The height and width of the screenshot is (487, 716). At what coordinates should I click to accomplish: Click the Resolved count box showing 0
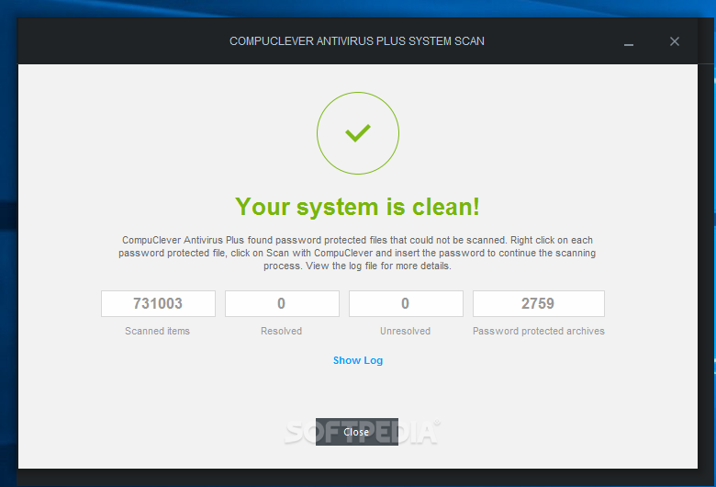[282, 303]
